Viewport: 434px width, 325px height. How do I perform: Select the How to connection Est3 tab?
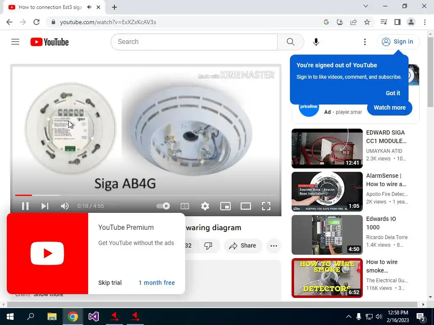point(50,7)
